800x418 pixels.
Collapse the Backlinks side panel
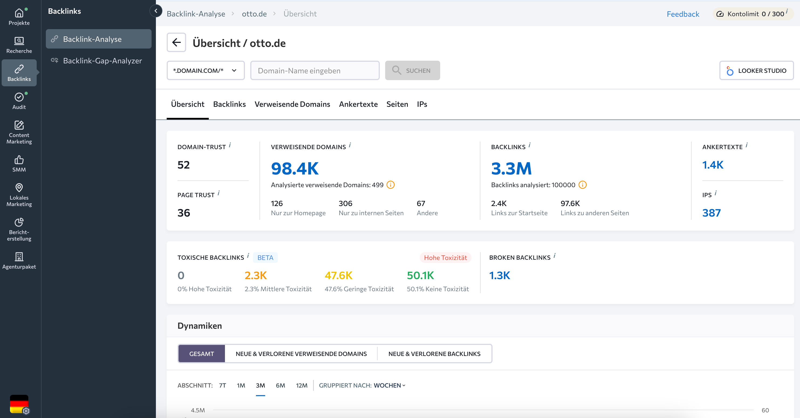tap(156, 11)
